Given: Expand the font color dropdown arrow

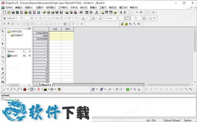Looking at the screenshot, I should pos(87,18).
